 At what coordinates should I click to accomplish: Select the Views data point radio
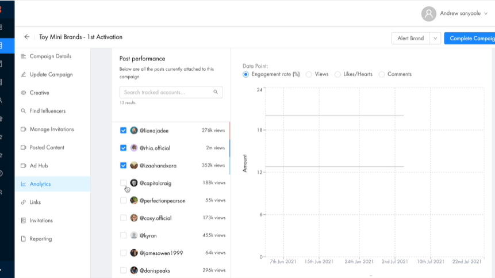(309, 74)
